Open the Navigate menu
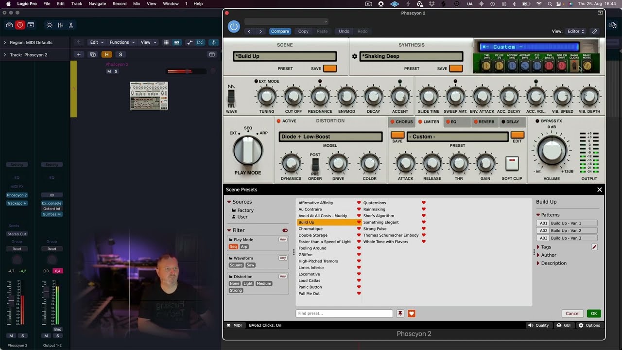The width and height of the screenshot is (622, 350). 97,4
